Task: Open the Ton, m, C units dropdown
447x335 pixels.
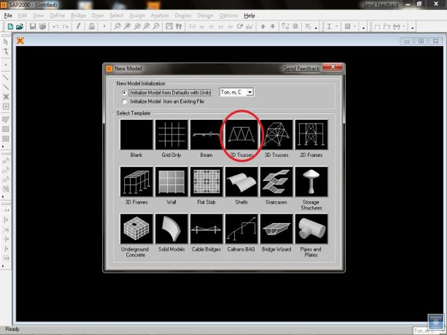Action: pos(237,92)
